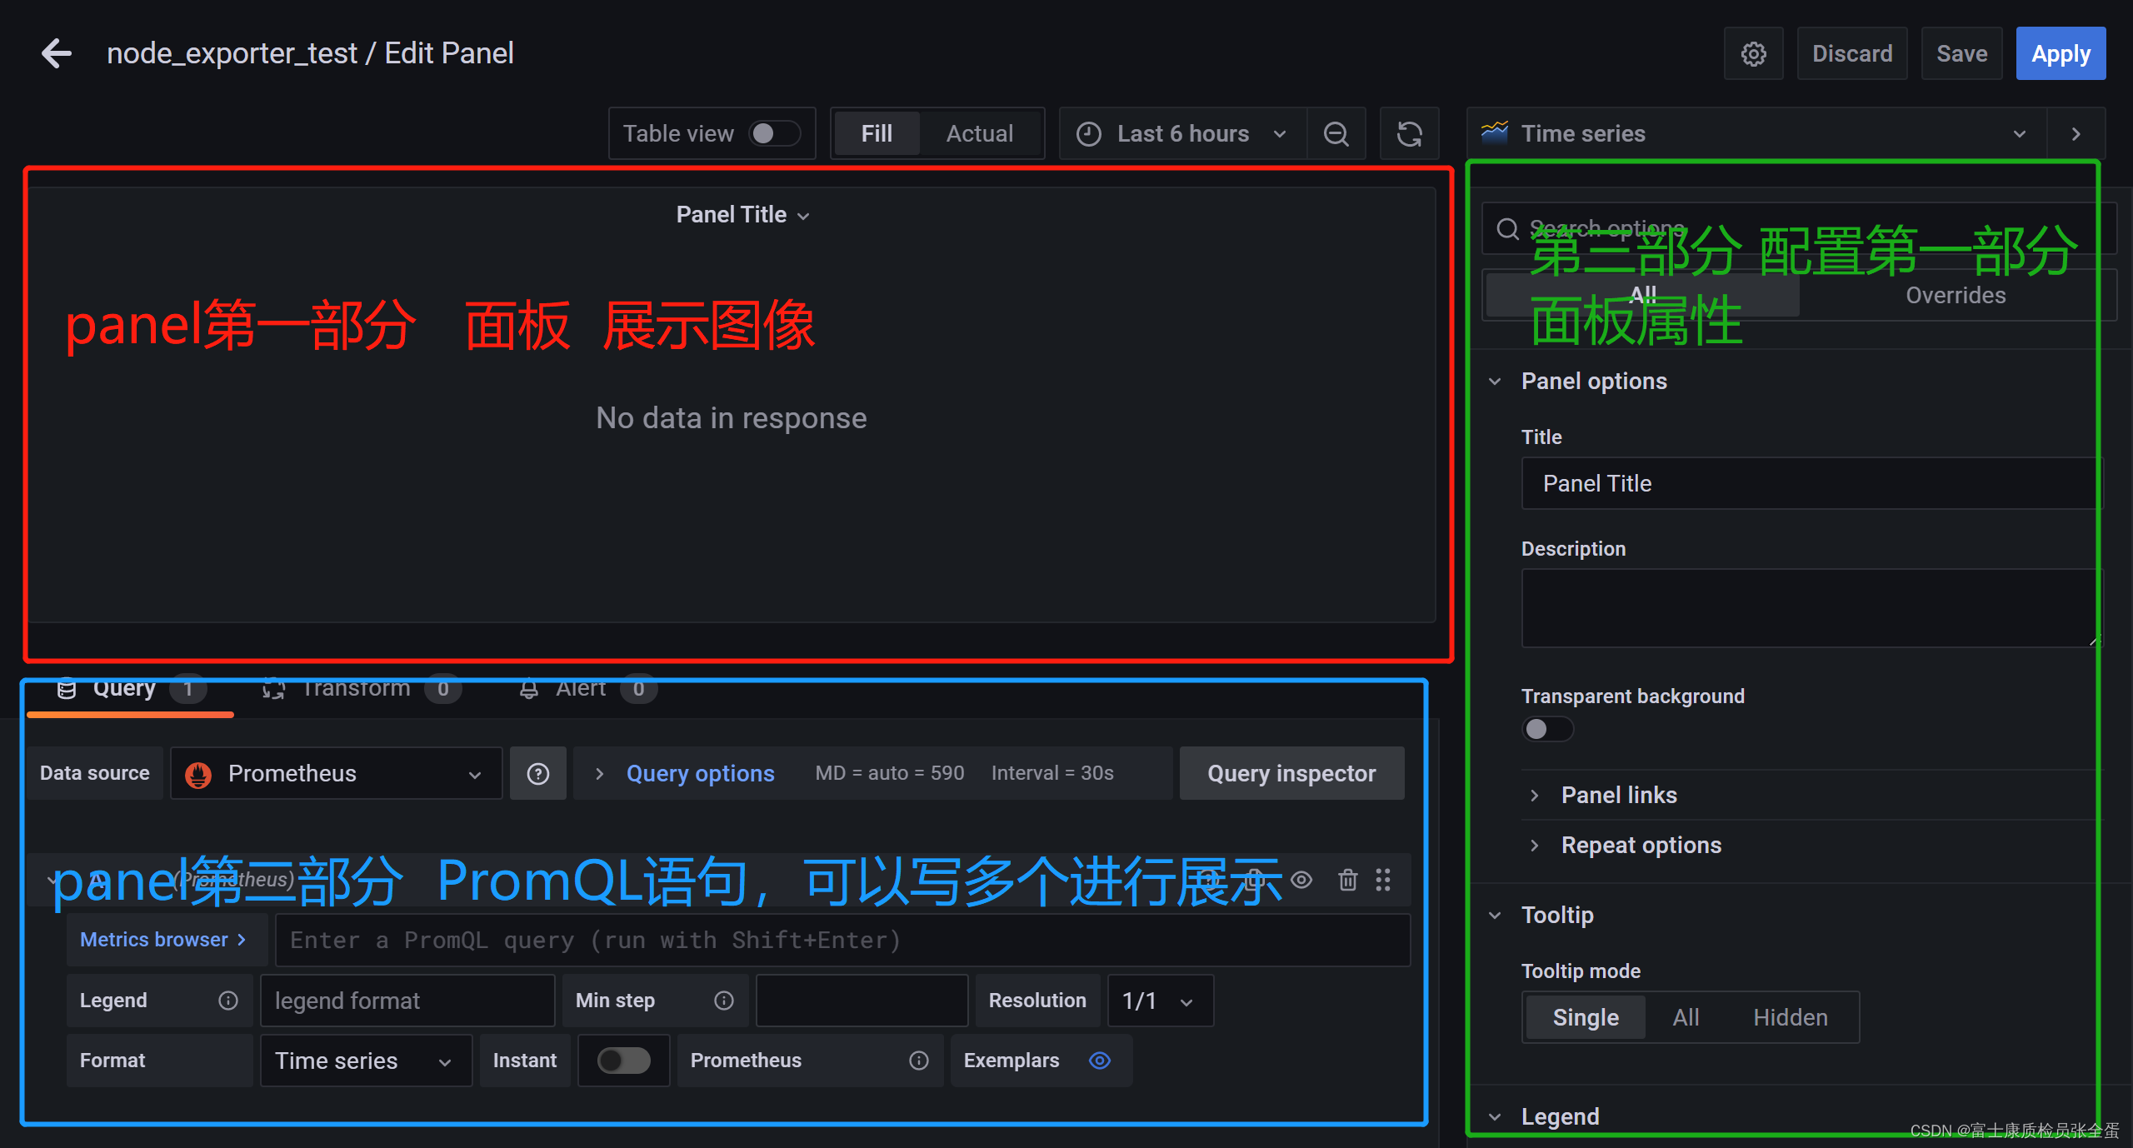Click the PromQL query input field
The width and height of the screenshot is (2133, 1148).
[842, 940]
